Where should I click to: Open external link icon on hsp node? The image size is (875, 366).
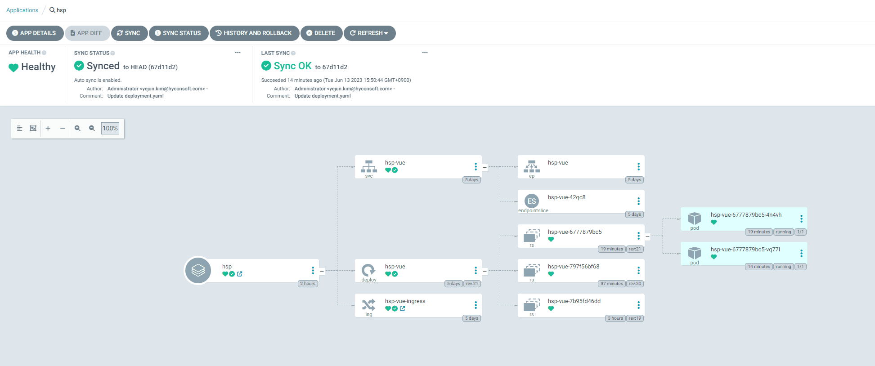[x=240, y=274]
